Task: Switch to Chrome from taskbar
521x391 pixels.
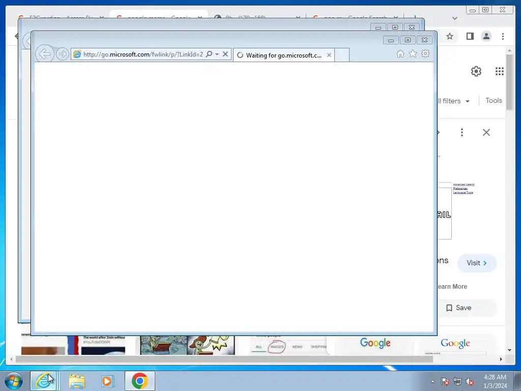Action: click(139, 381)
